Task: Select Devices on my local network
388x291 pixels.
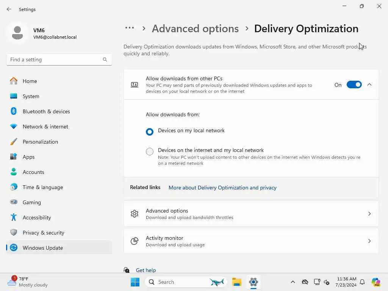Action: tap(150, 132)
